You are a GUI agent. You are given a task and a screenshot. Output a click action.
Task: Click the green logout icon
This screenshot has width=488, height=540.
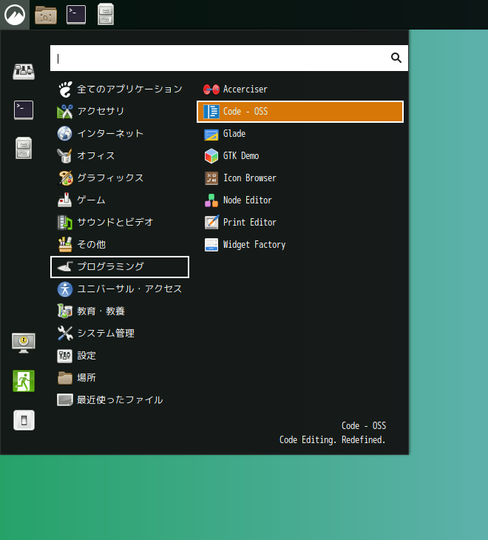pos(24,381)
